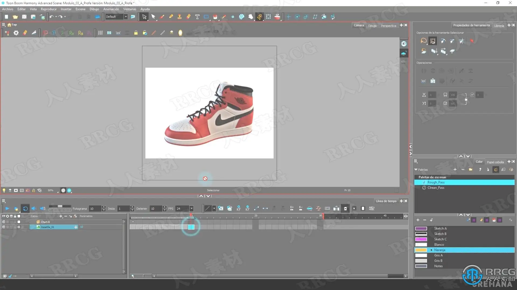Toggle the Chart-G layer visibility

coord(4,222)
